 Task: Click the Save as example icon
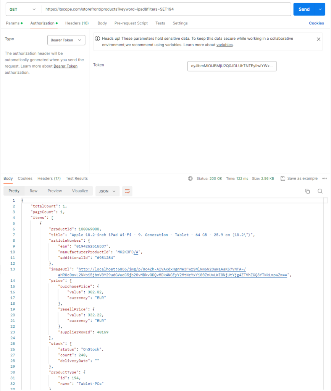(283, 179)
